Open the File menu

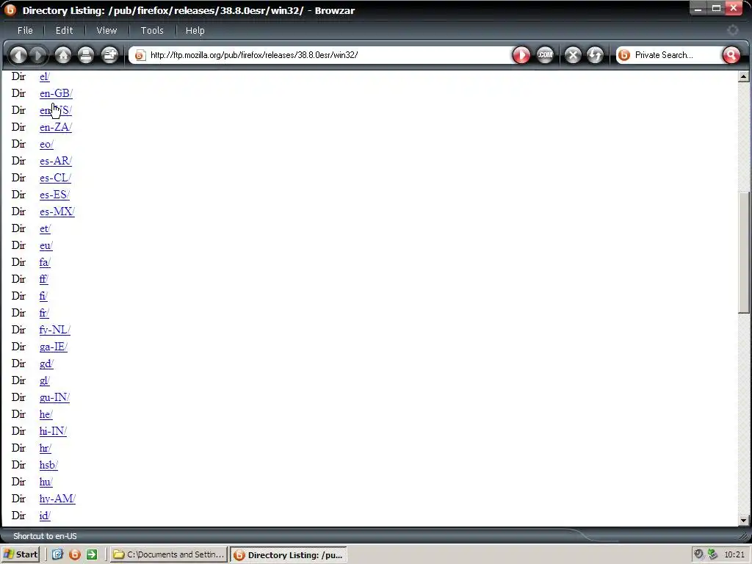tap(25, 30)
